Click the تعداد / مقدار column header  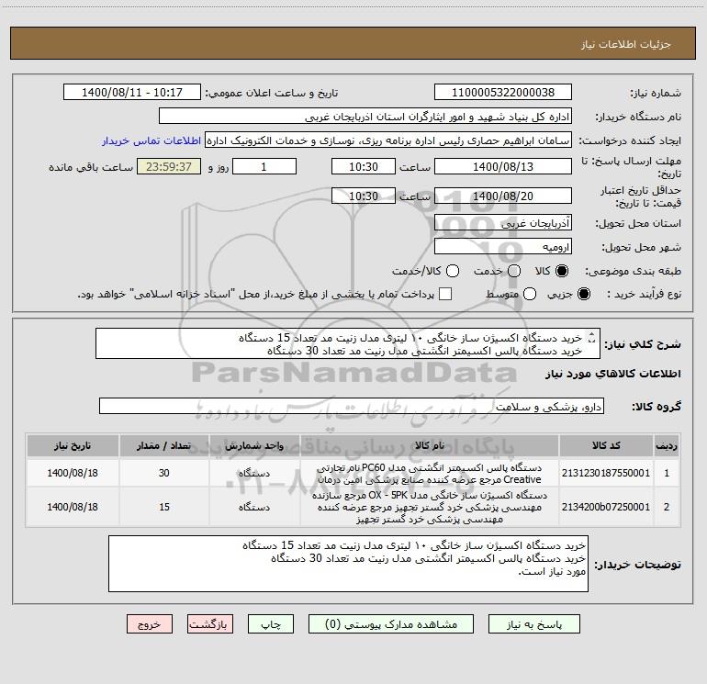(164, 446)
